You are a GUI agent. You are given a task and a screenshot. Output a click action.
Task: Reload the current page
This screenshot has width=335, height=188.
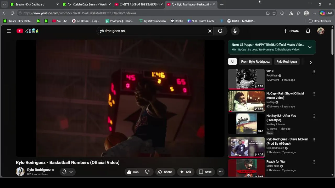pyautogui.click(x=12, y=13)
